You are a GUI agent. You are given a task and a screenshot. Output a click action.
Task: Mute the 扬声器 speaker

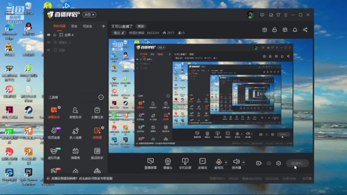pyautogui.click(x=236, y=164)
